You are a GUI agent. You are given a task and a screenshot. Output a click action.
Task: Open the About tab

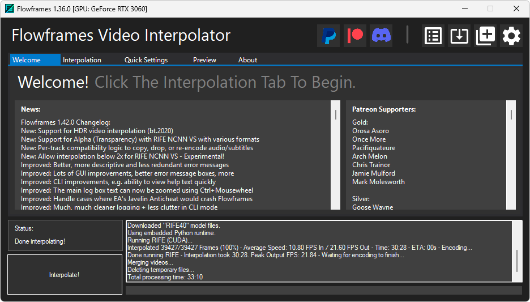[247, 60]
